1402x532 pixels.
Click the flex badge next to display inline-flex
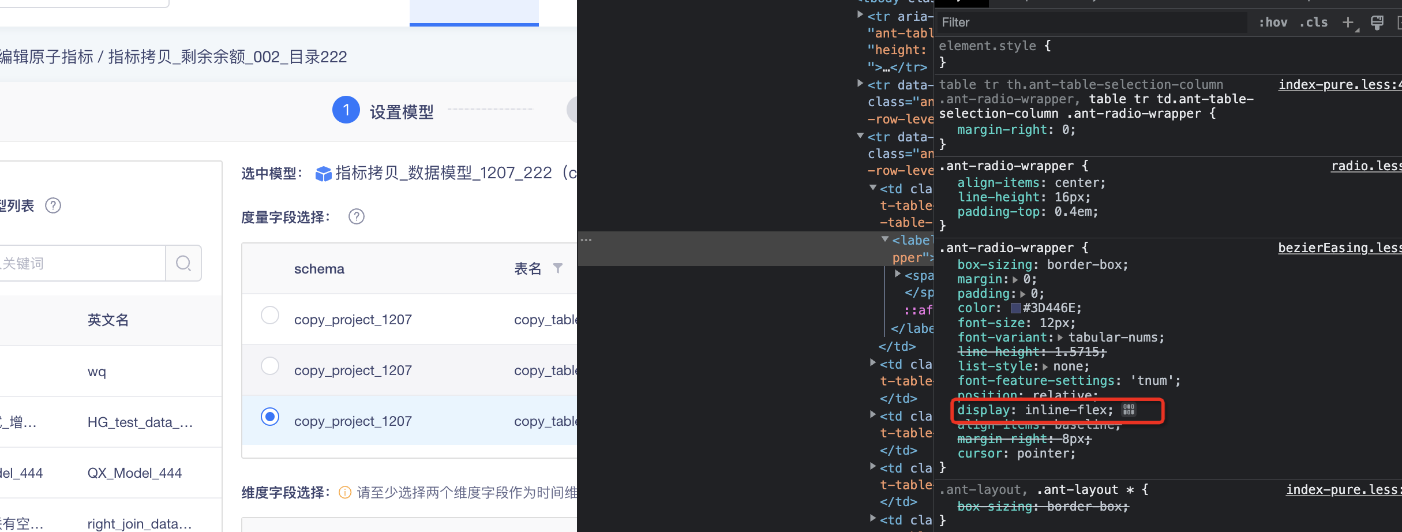pyautogui.click(x=1129, y=410)
